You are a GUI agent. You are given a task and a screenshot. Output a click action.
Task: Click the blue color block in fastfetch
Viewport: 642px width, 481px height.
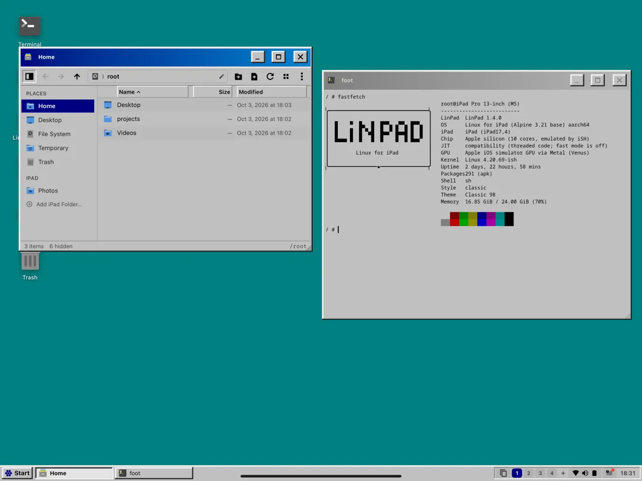pos(482,219)
